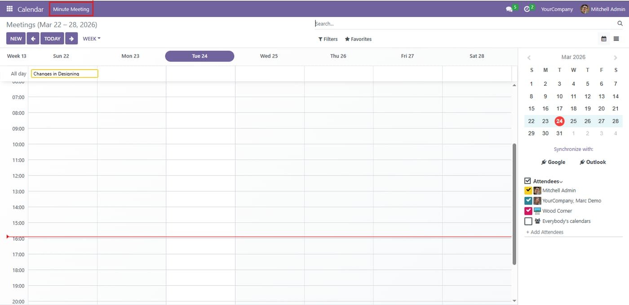Toggle Wood Corner pink checkbox

(528, 211)
